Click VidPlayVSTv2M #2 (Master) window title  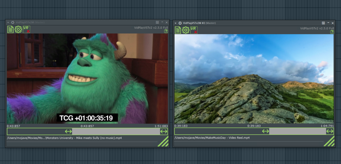(x=200, y=23)
